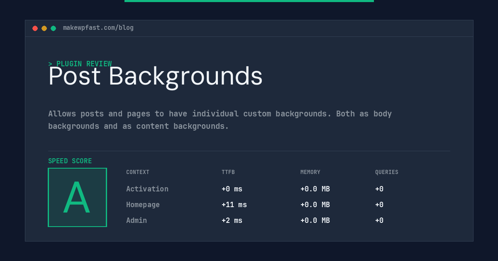Click Activation row queries value

(379, 189)
